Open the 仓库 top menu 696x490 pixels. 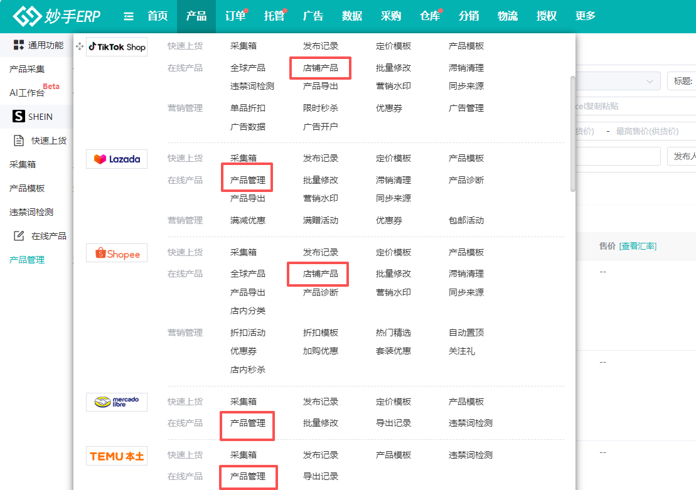pos(430,16)
